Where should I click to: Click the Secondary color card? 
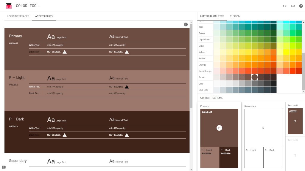(263, 128)
